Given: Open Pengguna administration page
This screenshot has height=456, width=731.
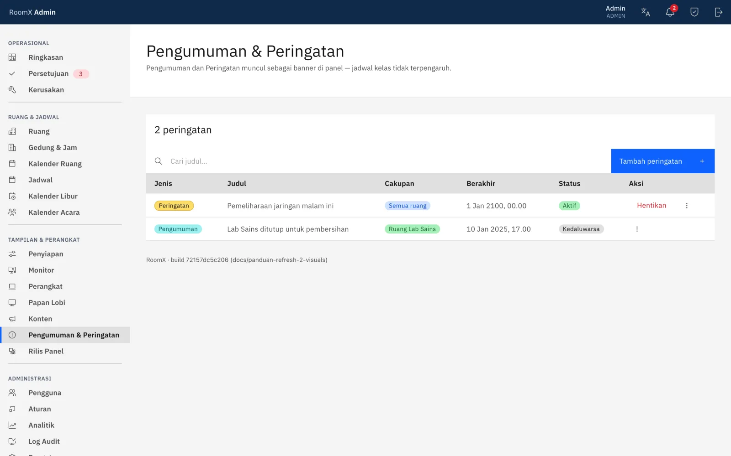Looking at the screenshot, I should point(65,393).
